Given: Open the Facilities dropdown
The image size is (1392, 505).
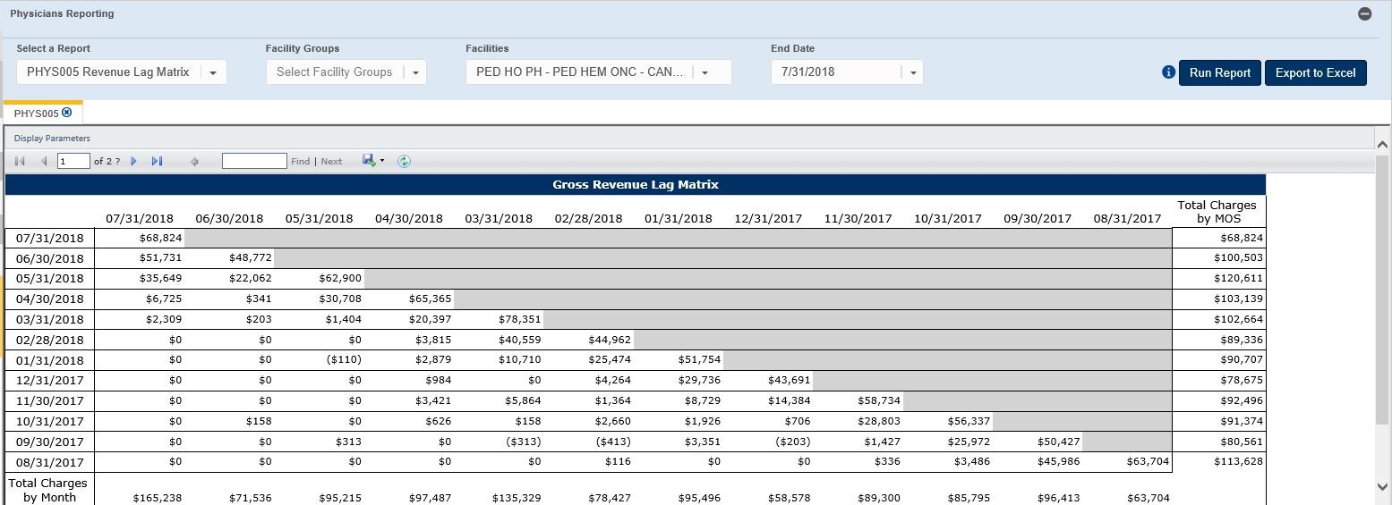Looking at the screenshot, I should point(705,72).
